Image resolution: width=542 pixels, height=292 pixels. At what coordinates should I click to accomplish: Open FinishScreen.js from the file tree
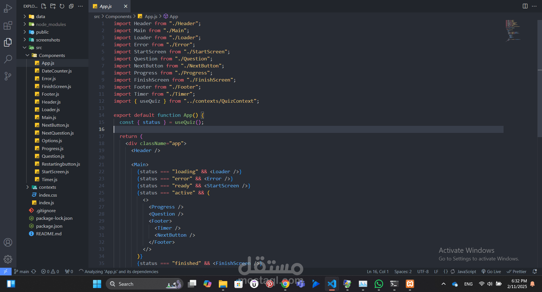point(56,86)
